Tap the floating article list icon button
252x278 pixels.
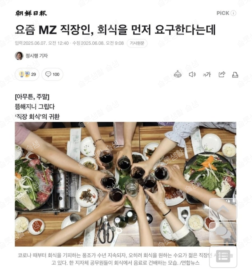tap(223, 256)
